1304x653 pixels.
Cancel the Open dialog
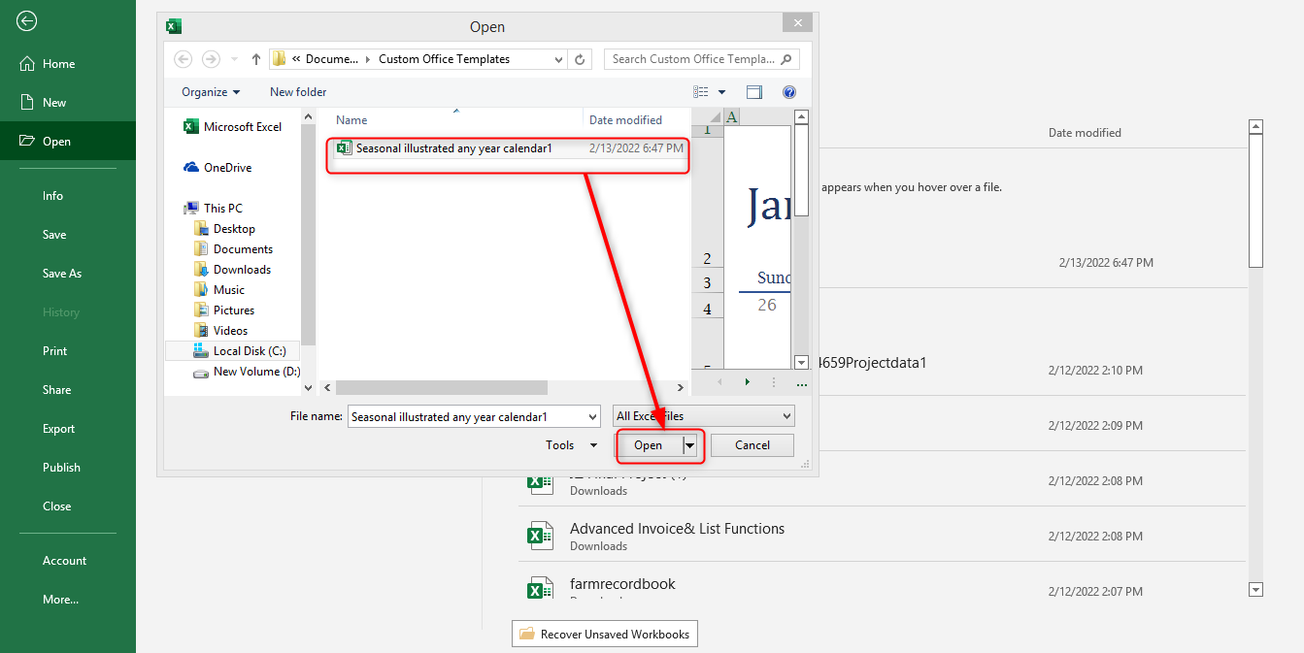(x=752, y=444)
